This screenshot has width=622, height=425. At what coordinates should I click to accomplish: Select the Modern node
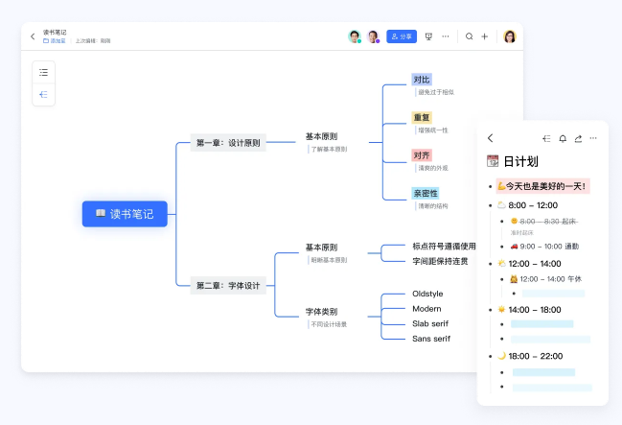[x=426, y=309]
